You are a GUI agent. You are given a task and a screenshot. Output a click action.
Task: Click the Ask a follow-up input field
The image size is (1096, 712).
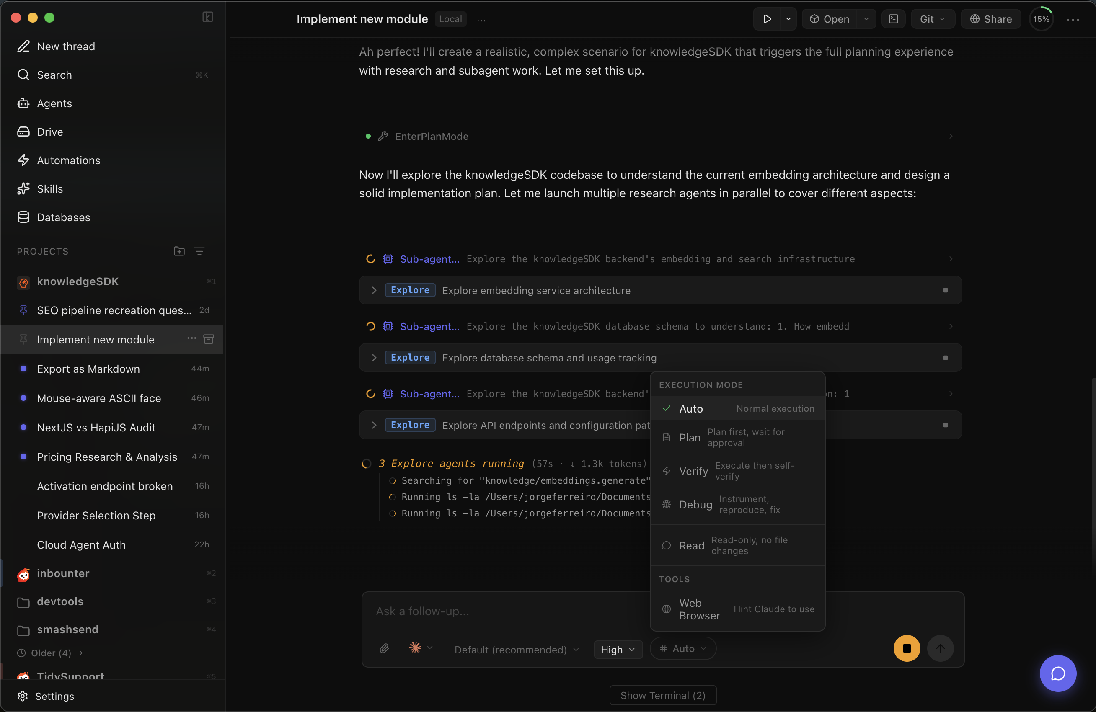click(x=507, y=611)
